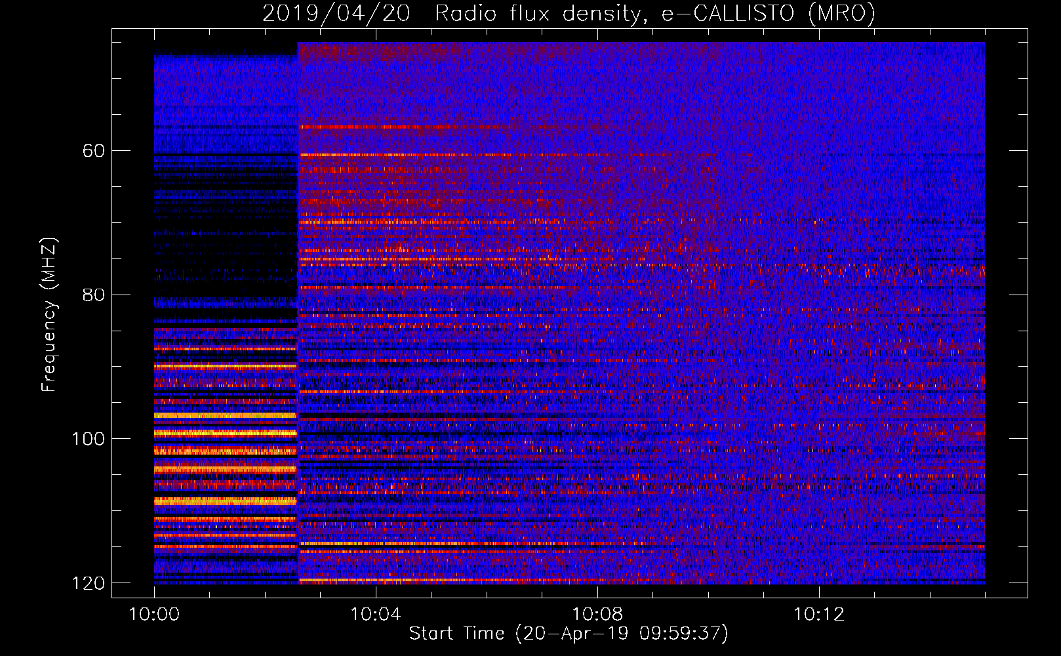Viewport: 1061px width, 656px height.
Task: Click the date "2019/04/20" in the title
Action: (336, 13)
